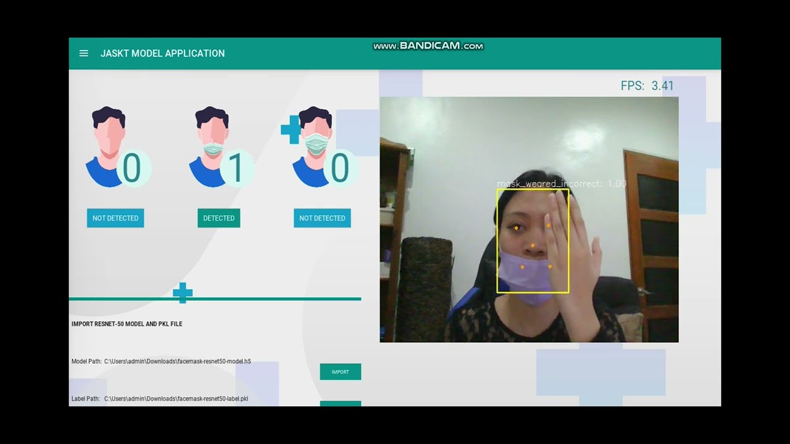This screenshot has height=444, width=790.
Task: Click IMPORT button beside Model Path
Action: click(340, 372)
